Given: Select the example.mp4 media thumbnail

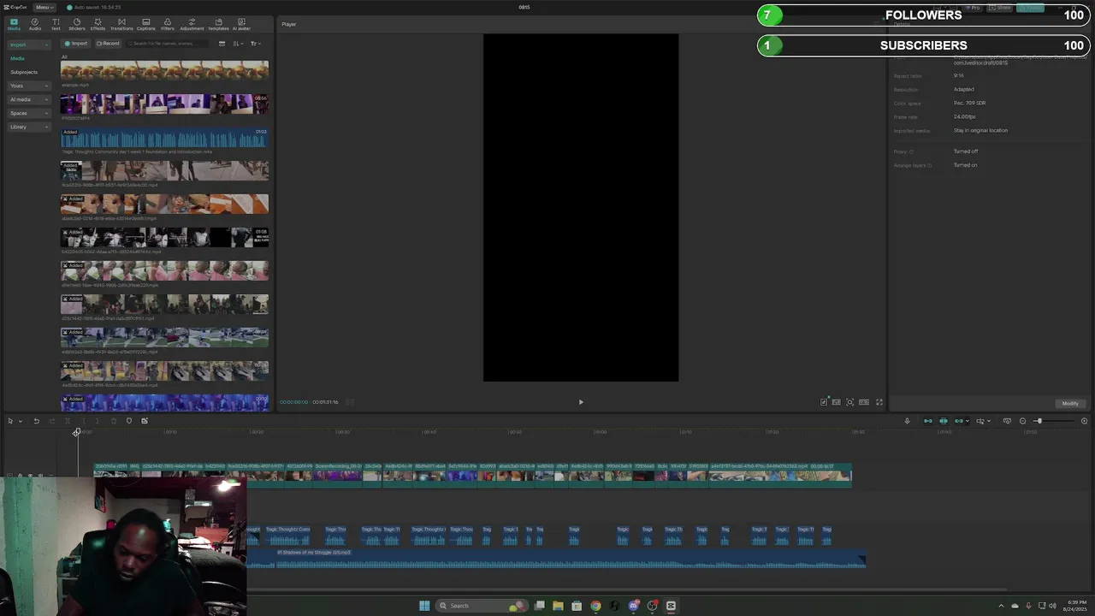Looking at the screenshot, I should click(x=164, y=70).
